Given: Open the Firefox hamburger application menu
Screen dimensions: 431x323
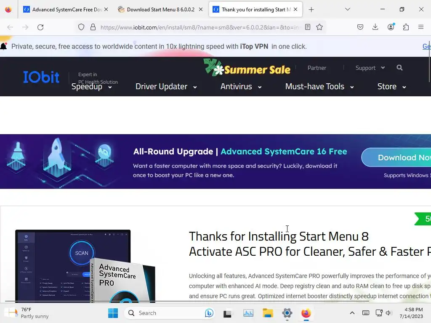Looking at the screenshot, I should click(x=421, y=27).
